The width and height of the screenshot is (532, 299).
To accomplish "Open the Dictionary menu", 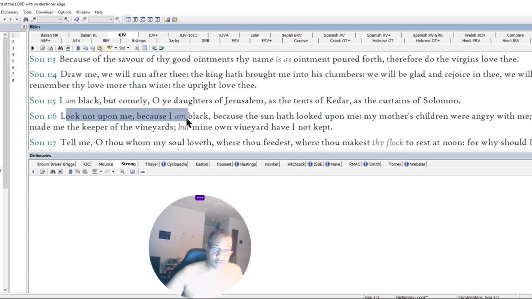I will pyautogui.click(x=9, y=12).
